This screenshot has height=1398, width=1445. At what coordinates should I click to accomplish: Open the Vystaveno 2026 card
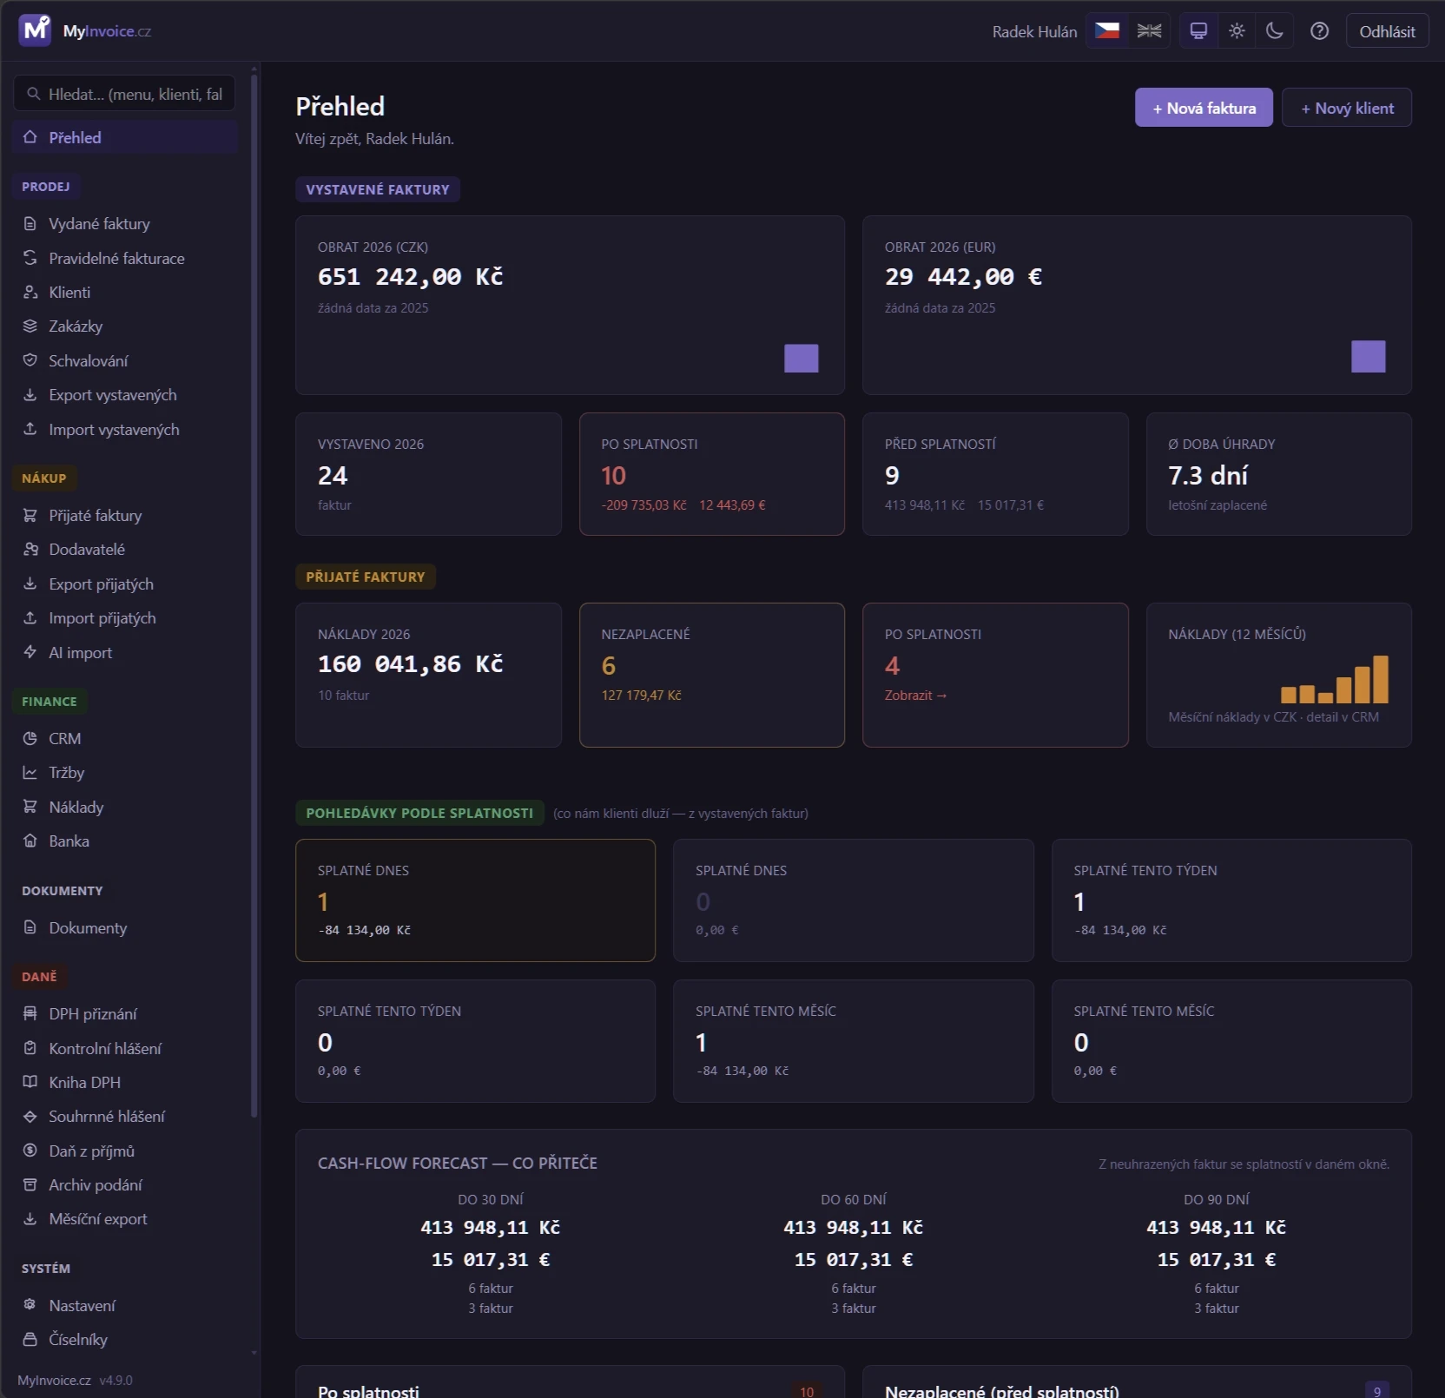[x=428, y=474]
